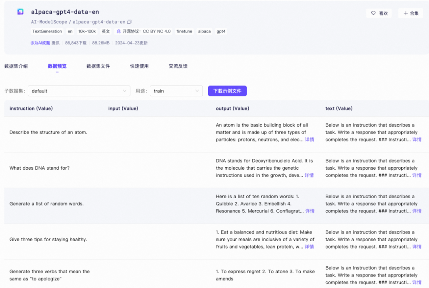Click the input (Value) column header
The height and width of the screenshot is (288, 429).
click(123, 108)
